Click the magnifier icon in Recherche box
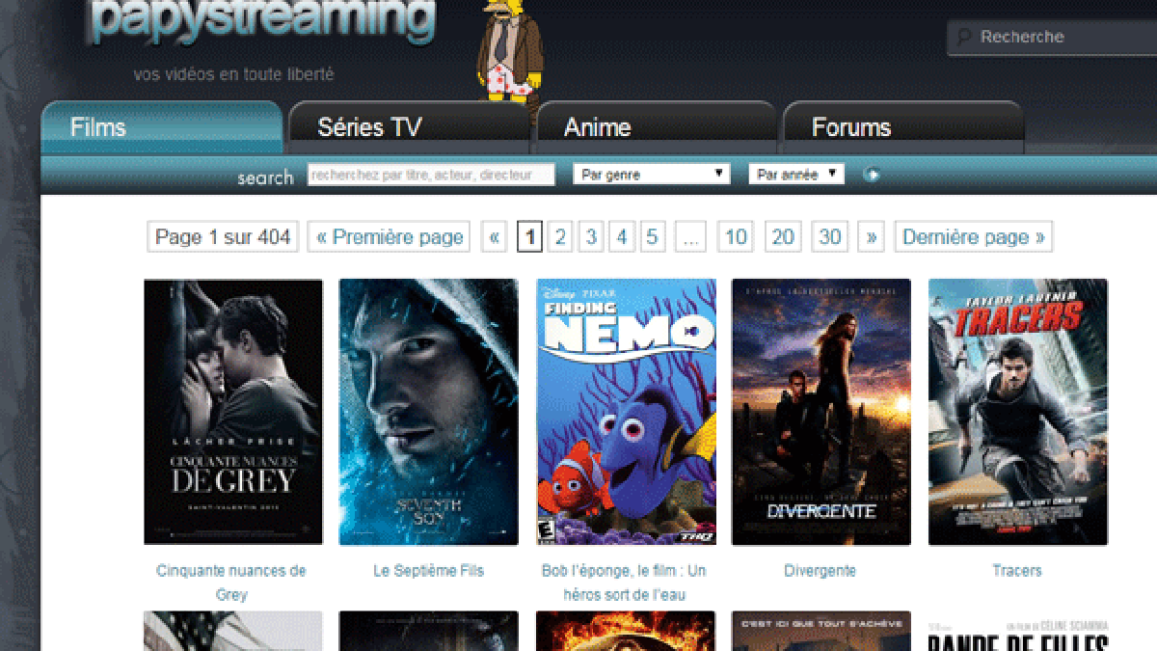The image size is (1157, 651). pyautogui.click(x=964, y=38)
